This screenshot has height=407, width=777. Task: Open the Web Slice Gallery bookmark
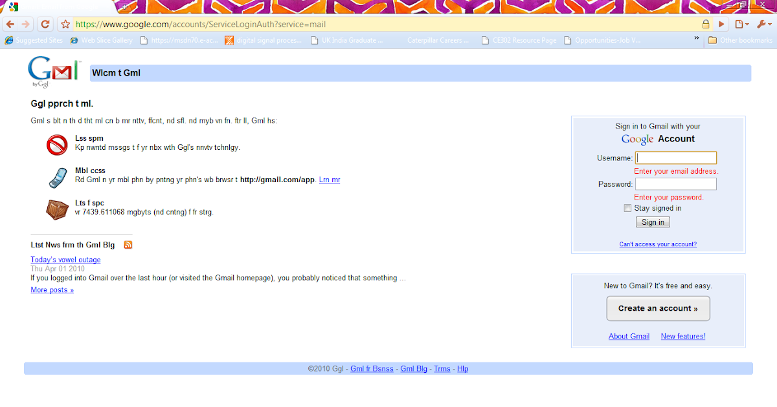coord(101,40)
